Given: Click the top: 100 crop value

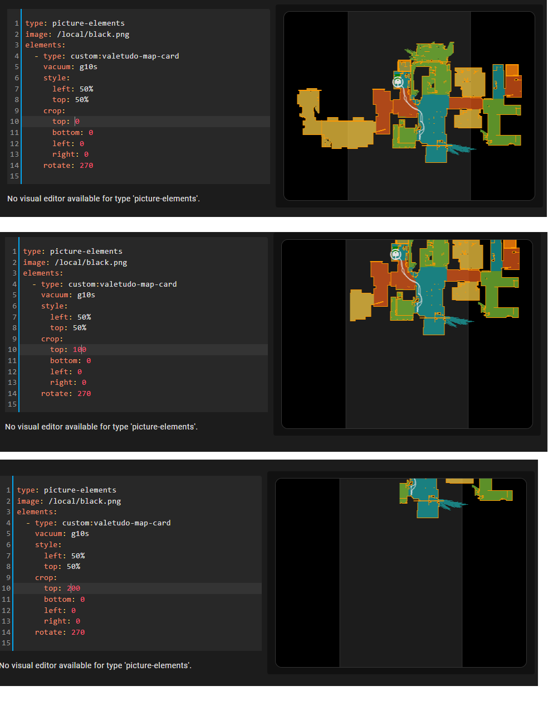Looking at the screenshot, I should tap(80, 349).
